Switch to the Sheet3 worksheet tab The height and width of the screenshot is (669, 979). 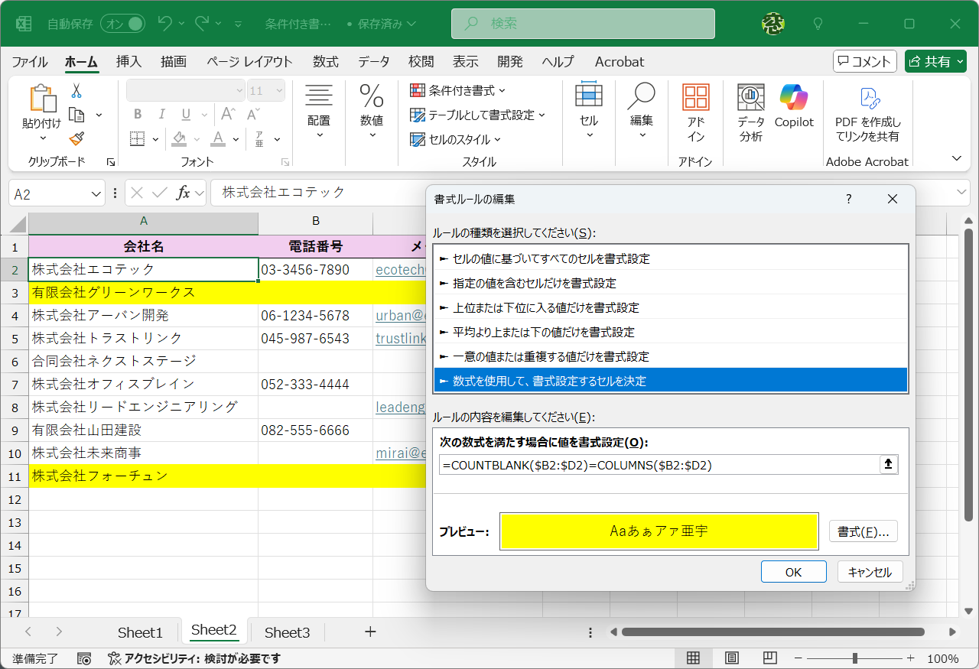point(287,632)
